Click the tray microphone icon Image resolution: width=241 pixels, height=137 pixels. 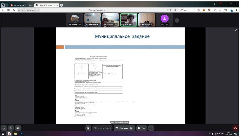(212, 134)
